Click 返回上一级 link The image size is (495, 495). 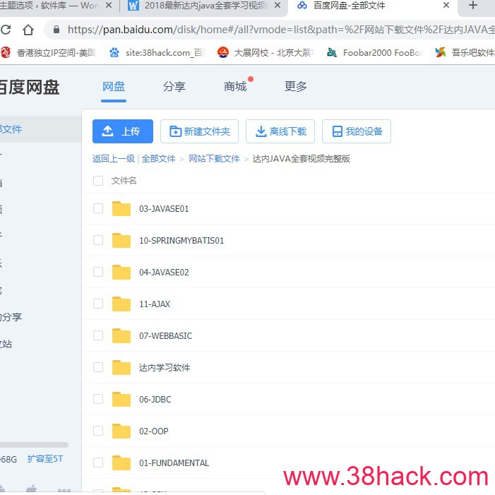click(114, 158)
